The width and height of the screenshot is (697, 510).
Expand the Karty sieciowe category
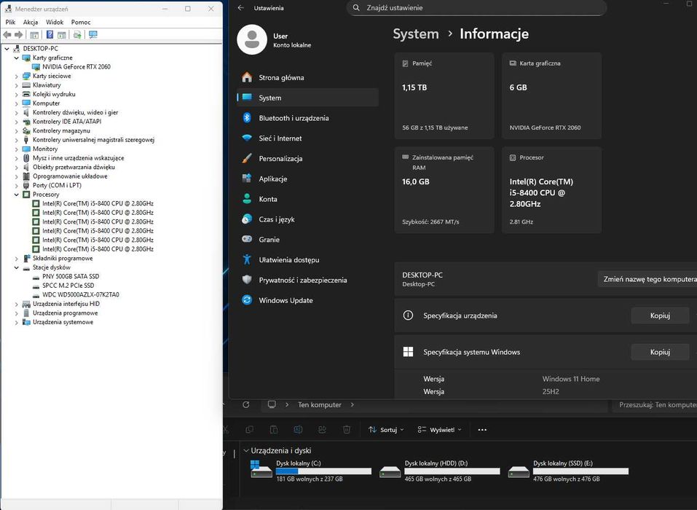[17, 76]
